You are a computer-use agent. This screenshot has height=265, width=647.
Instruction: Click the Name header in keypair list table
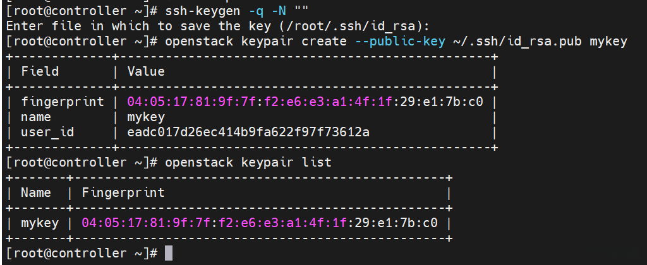(36, 192)
